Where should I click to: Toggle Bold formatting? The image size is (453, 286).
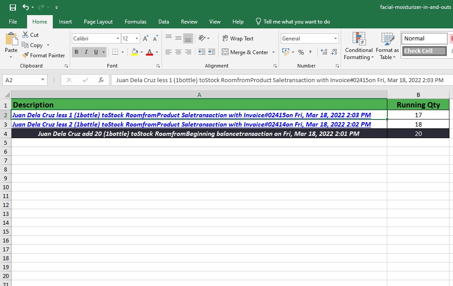[x=76, y=52]
